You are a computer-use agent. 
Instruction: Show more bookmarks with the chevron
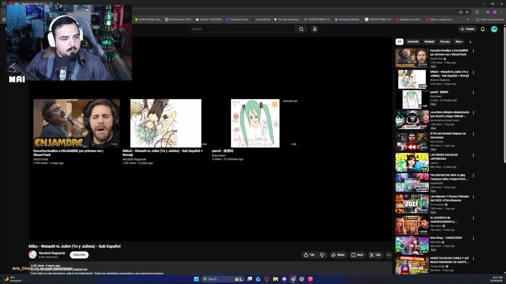point(468,19)
